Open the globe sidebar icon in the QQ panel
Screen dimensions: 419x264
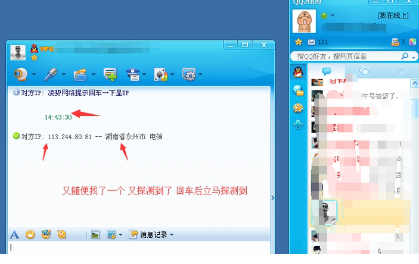pos(298,90)
